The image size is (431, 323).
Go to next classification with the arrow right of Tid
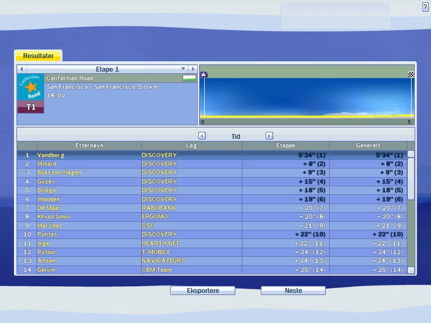pos(269,136)
